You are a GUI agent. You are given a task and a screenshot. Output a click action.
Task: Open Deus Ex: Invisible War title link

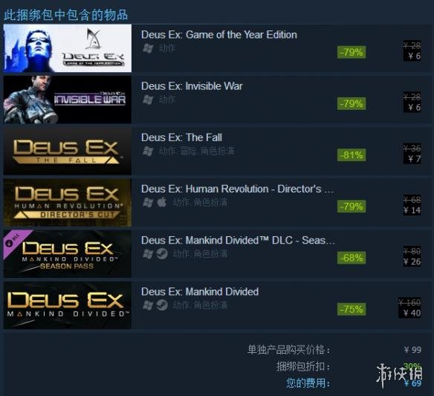point(192,86)
